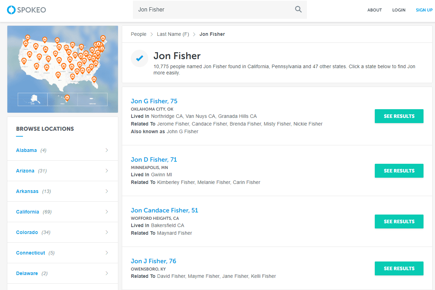Screen dimensions: 435x290
Task: See results for Jon G Fisher
Action: click(x=399, y=116)
